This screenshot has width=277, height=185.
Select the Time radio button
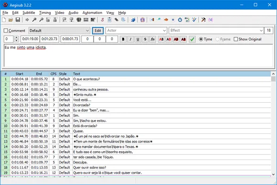(x=201, y=39)
